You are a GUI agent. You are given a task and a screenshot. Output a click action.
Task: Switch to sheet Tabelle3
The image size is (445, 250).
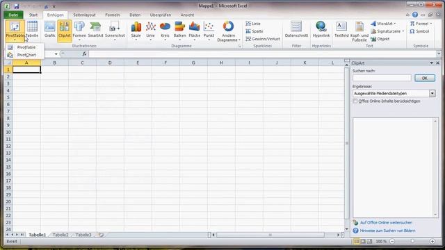(83, 235)
